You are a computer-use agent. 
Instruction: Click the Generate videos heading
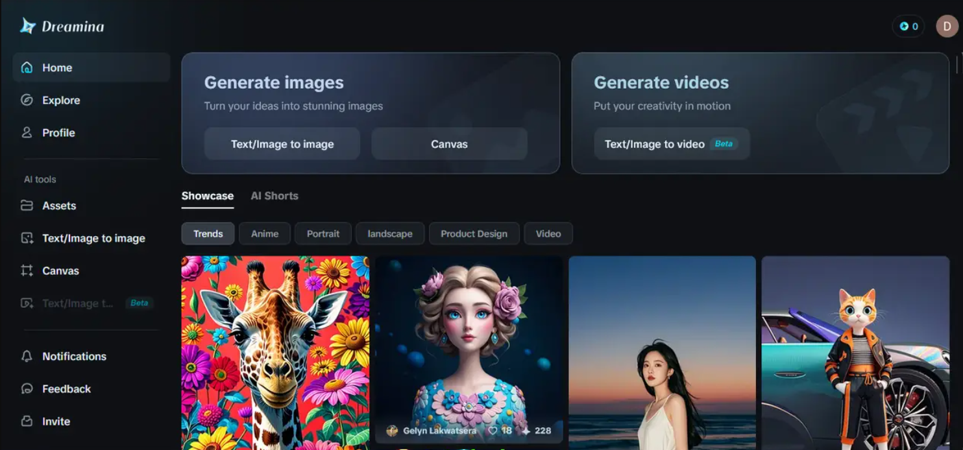point(661,82)
